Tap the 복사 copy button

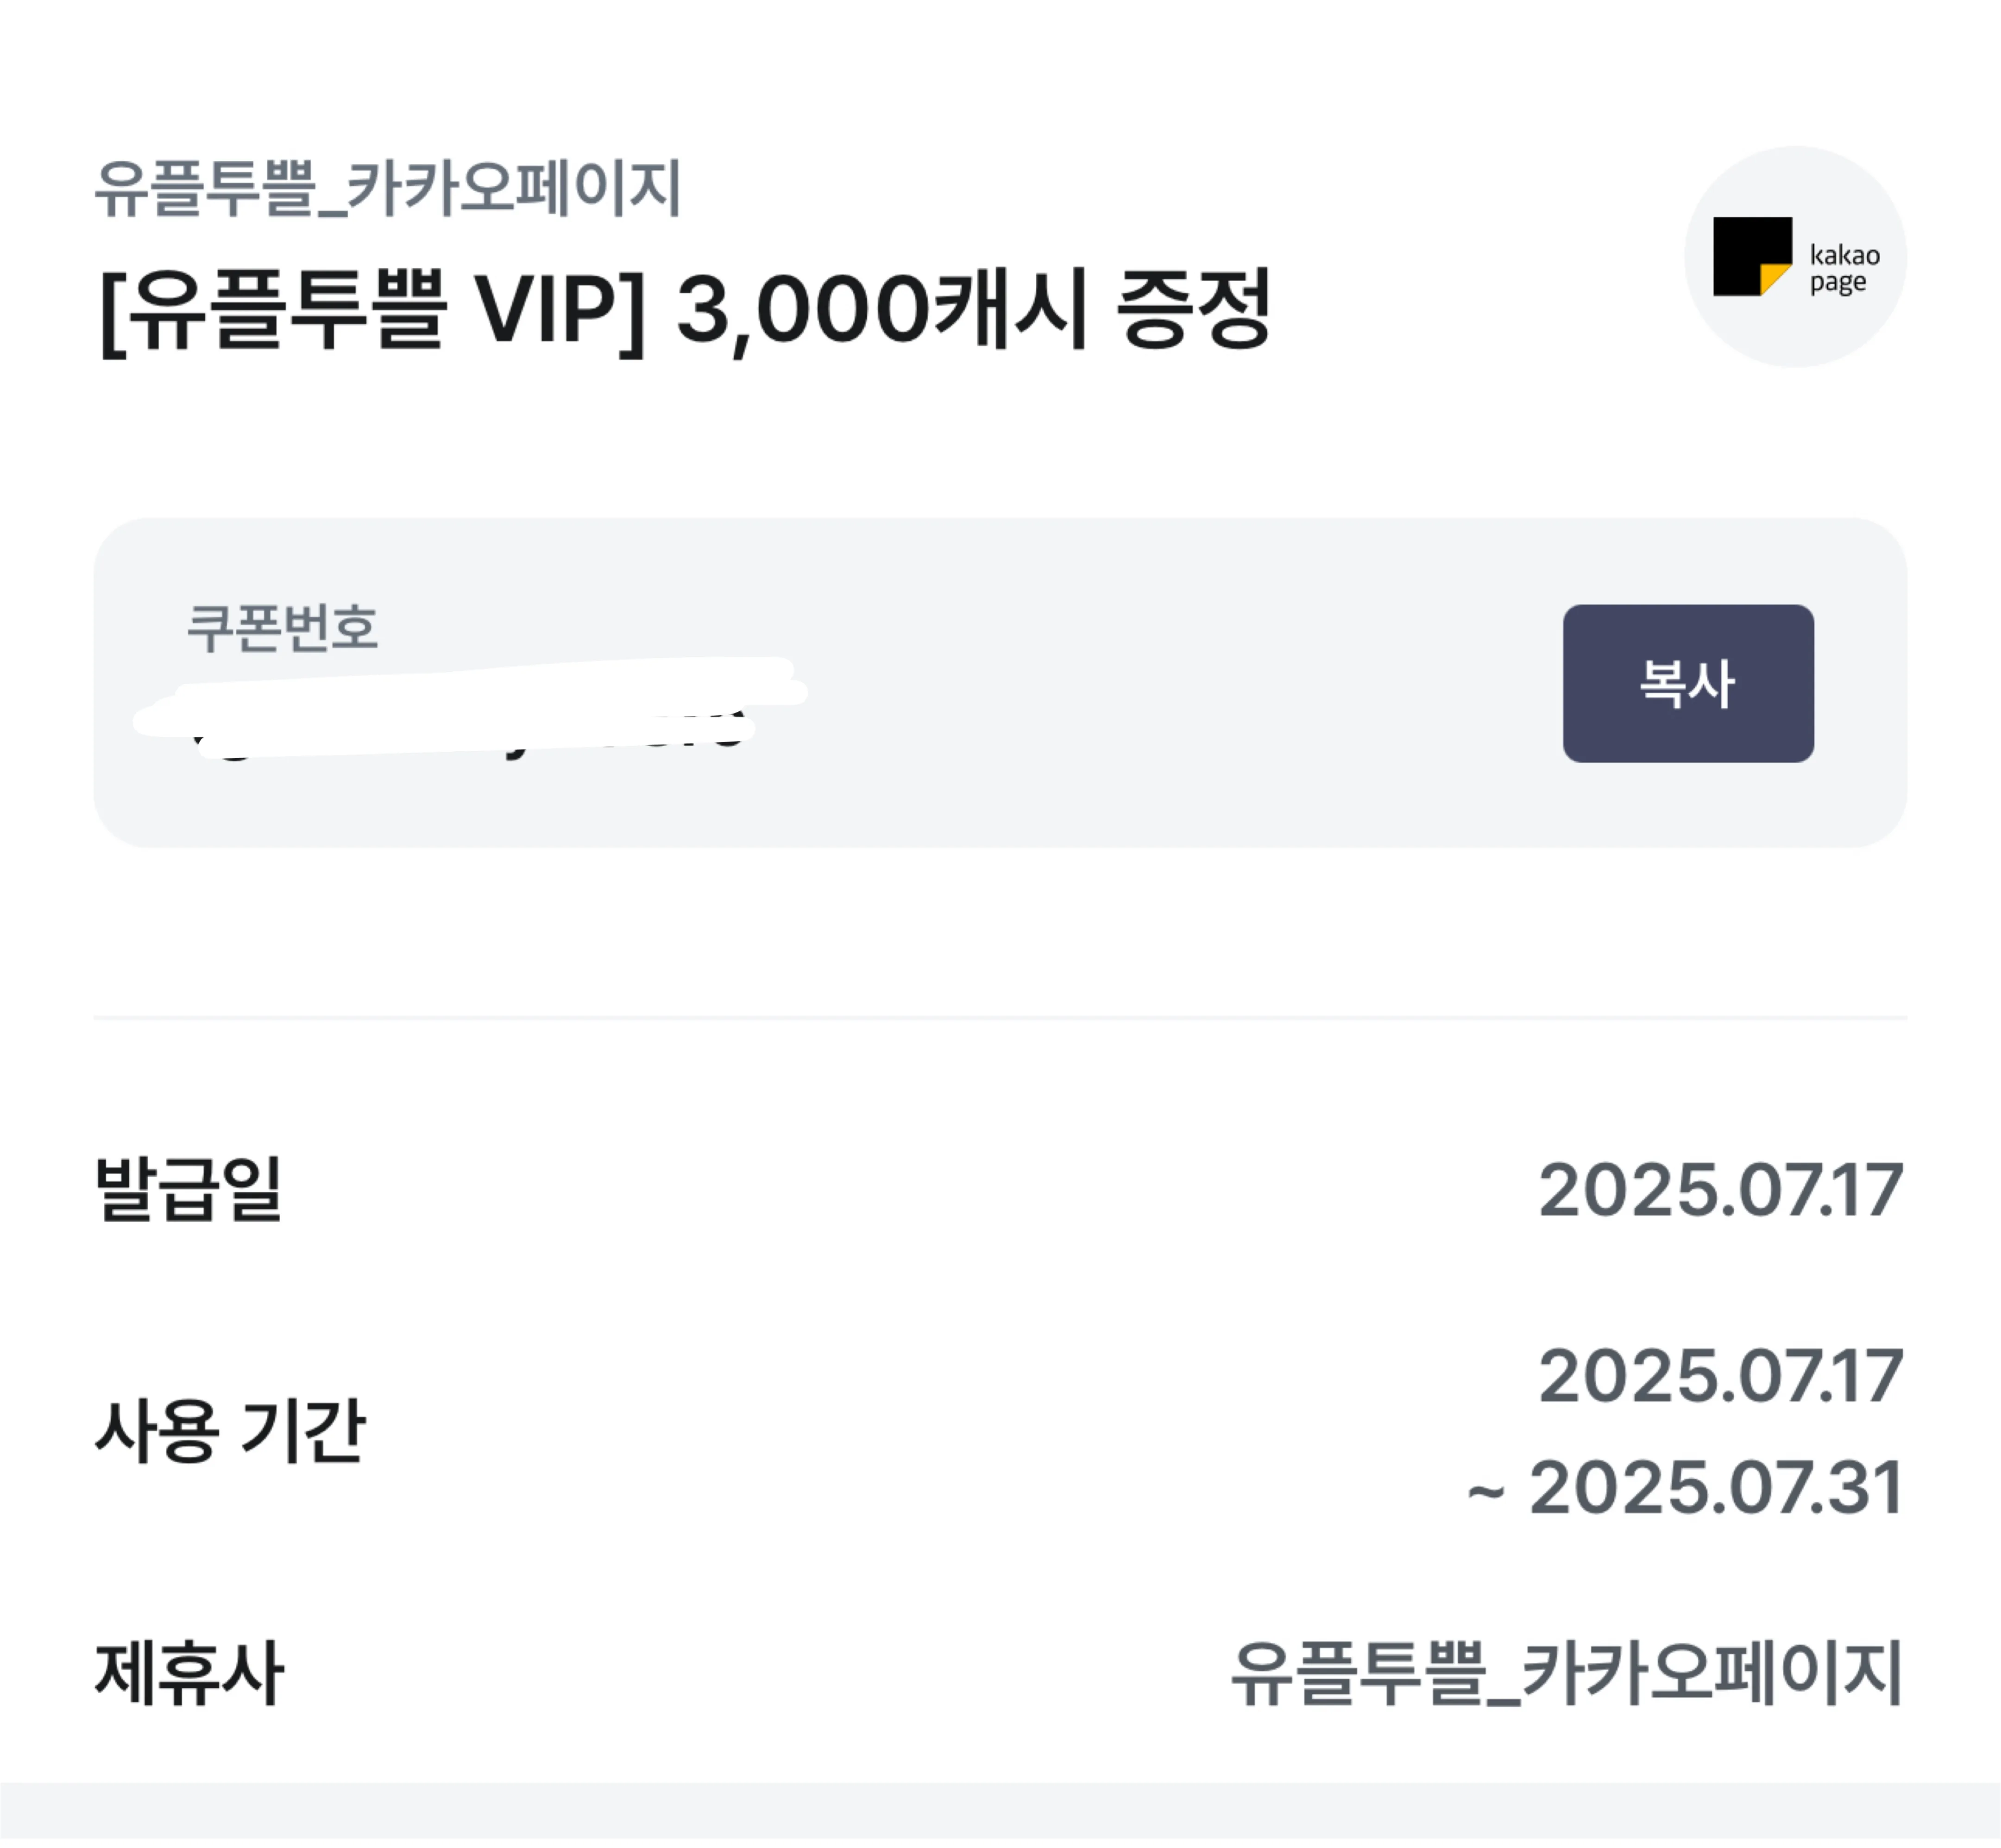click(x=1688, y=683)
